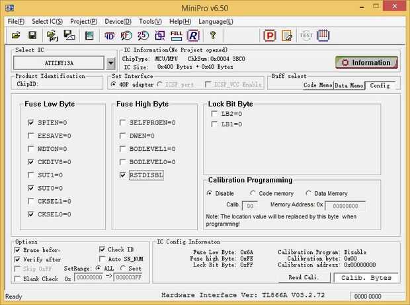Program chip with the red P icon

pos(270,36)
